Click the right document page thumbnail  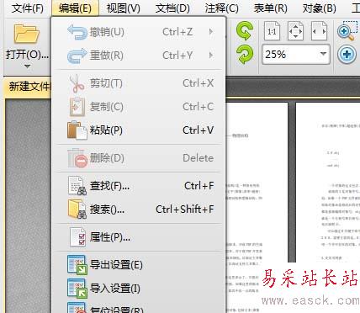pyautogui.click(x=328, y=183)
